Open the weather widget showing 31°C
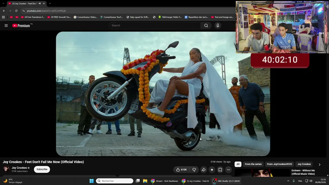Screen dimensions: 329x185 [13, 181]
